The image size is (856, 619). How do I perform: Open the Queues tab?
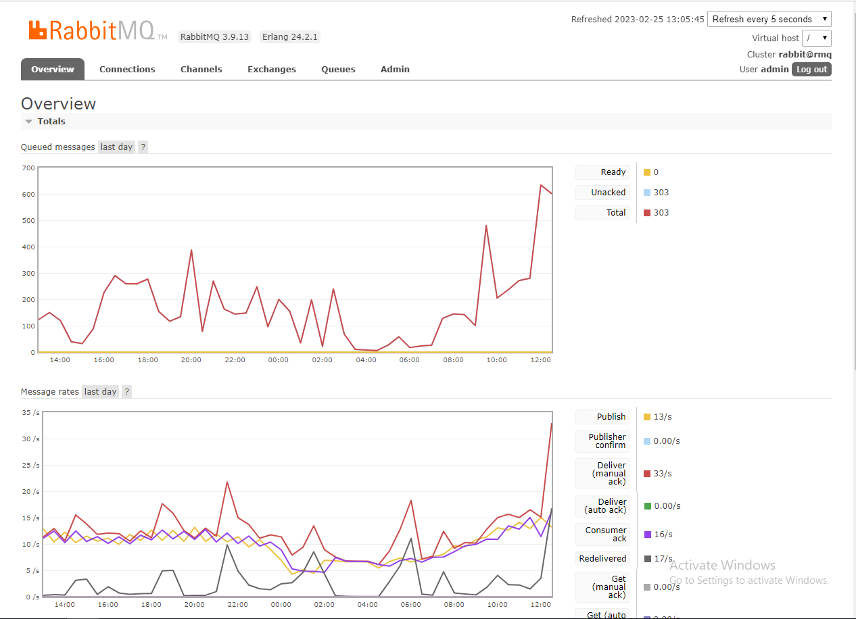click(x=338, y=70)
